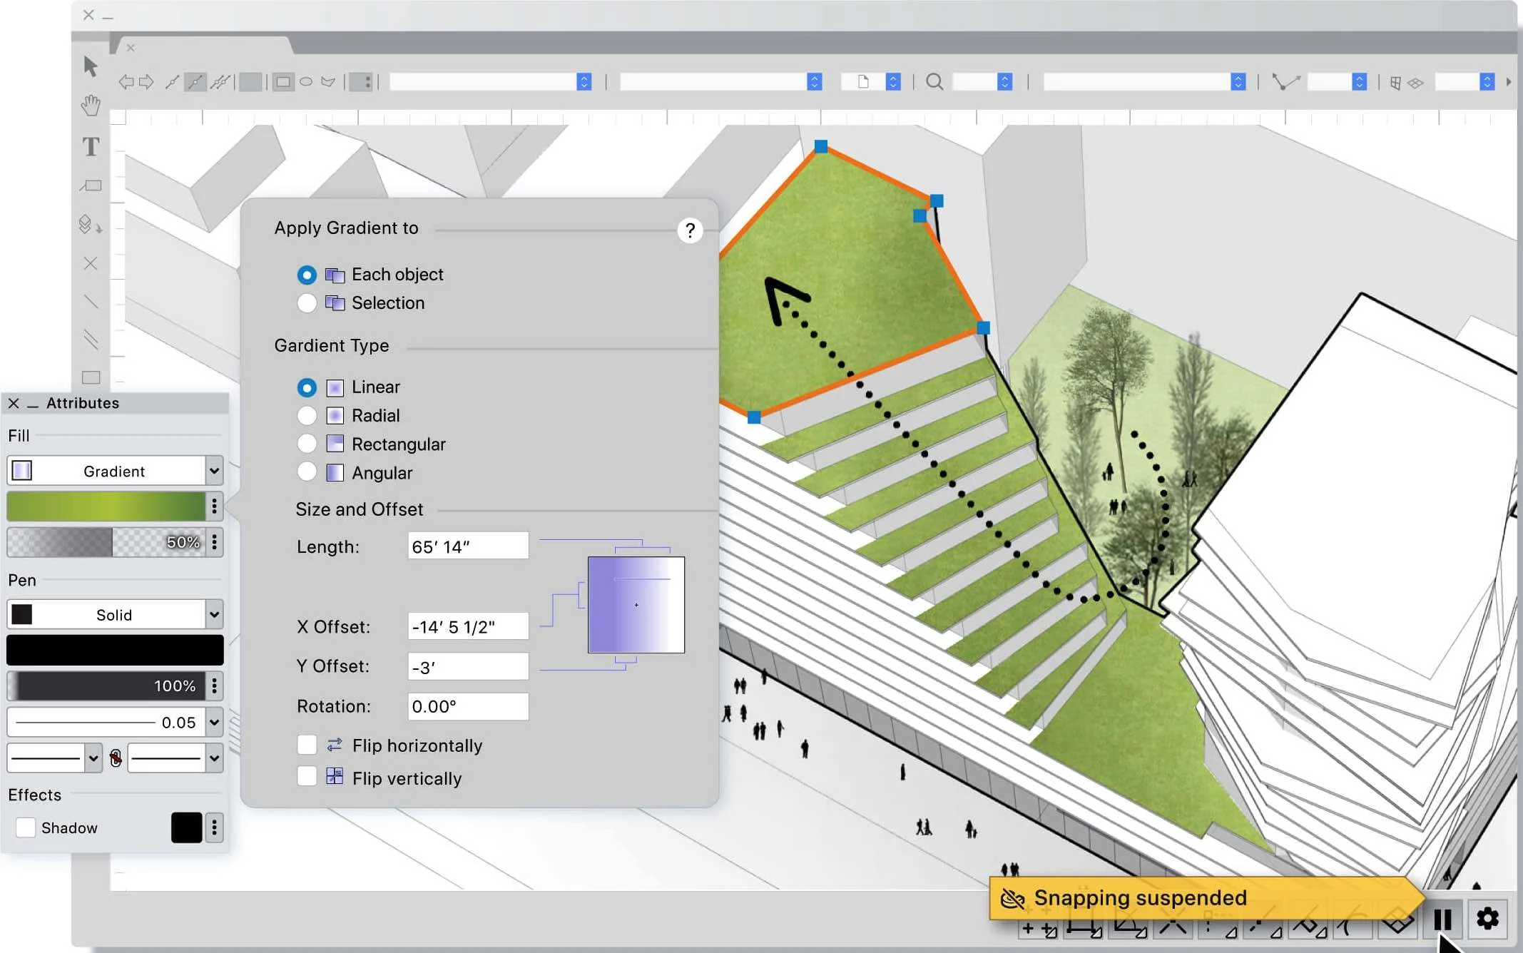Select the Linear gradient type radio button
Image resolution: width=1523 pixels, height=953 pixels.
click(x=306, y=387)
